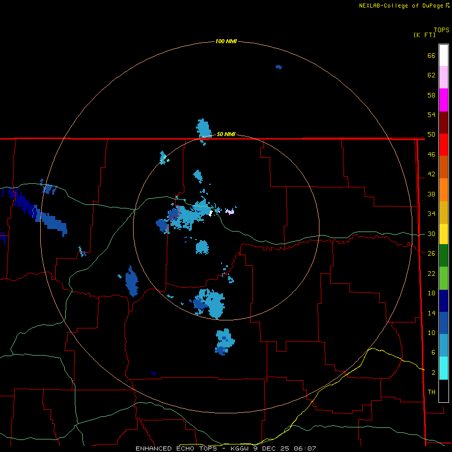Click the light orange legend swatch
This screenshot has width=452, height=452.
pyautogui.click(x=443, y=190)
